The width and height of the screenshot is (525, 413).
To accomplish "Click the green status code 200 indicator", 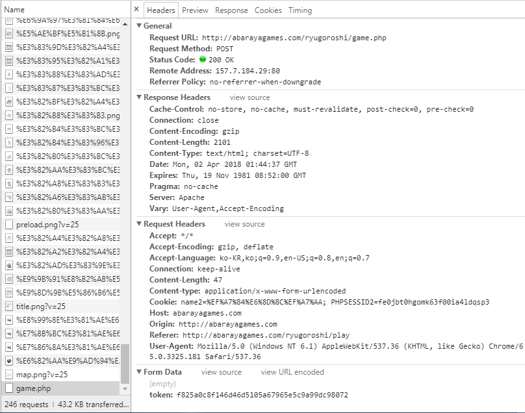I will point(202,60).
